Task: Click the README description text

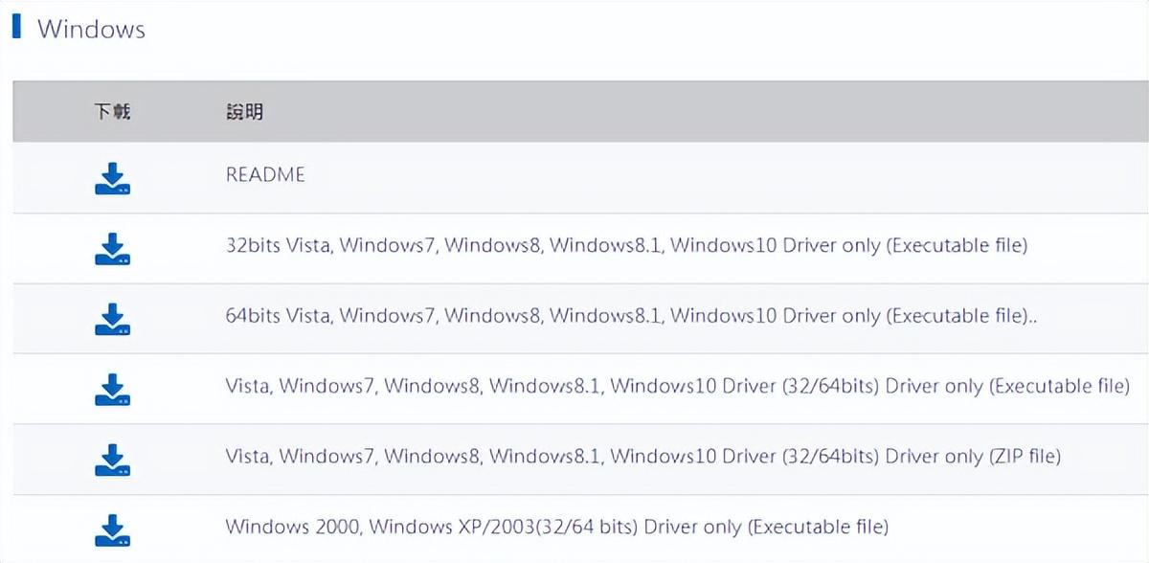Action: coord(265,175)
